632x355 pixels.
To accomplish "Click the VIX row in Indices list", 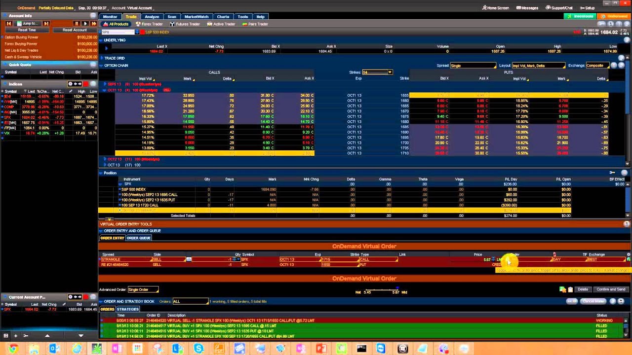I will pos(49,133).
